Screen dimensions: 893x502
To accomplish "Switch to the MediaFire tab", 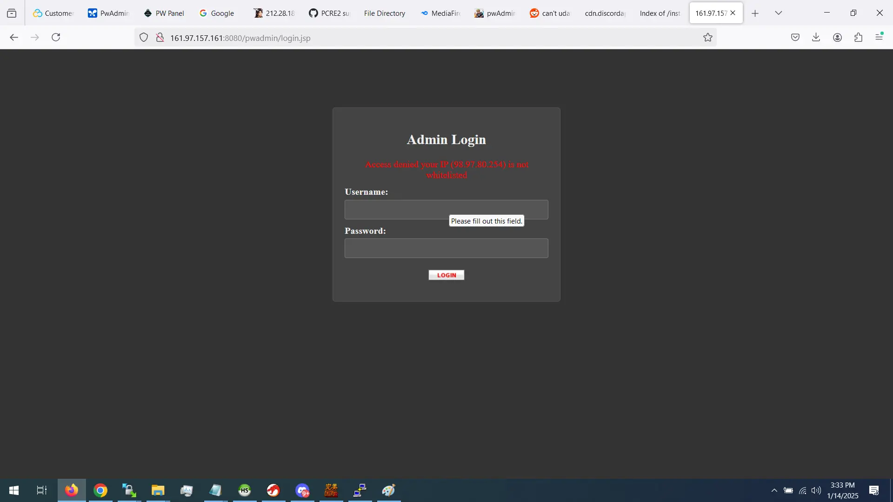I will pos(440,13).
